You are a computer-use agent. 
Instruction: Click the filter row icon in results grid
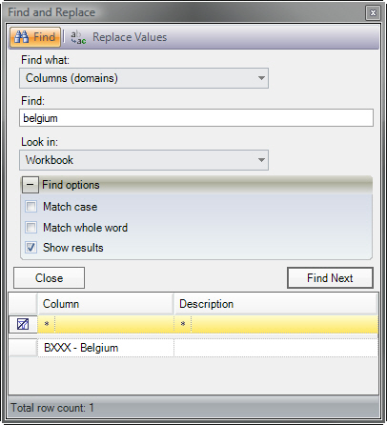pyautogui.click(x=23, y=324)
